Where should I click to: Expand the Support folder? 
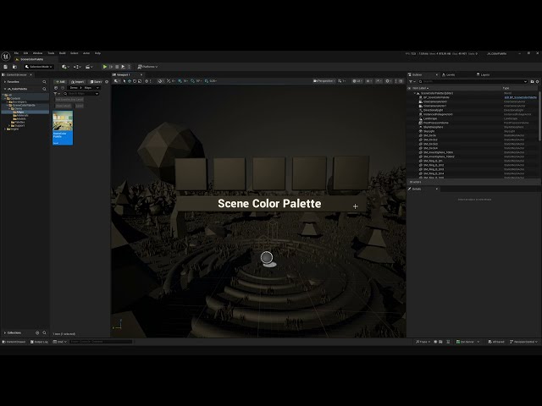[9, 126]
